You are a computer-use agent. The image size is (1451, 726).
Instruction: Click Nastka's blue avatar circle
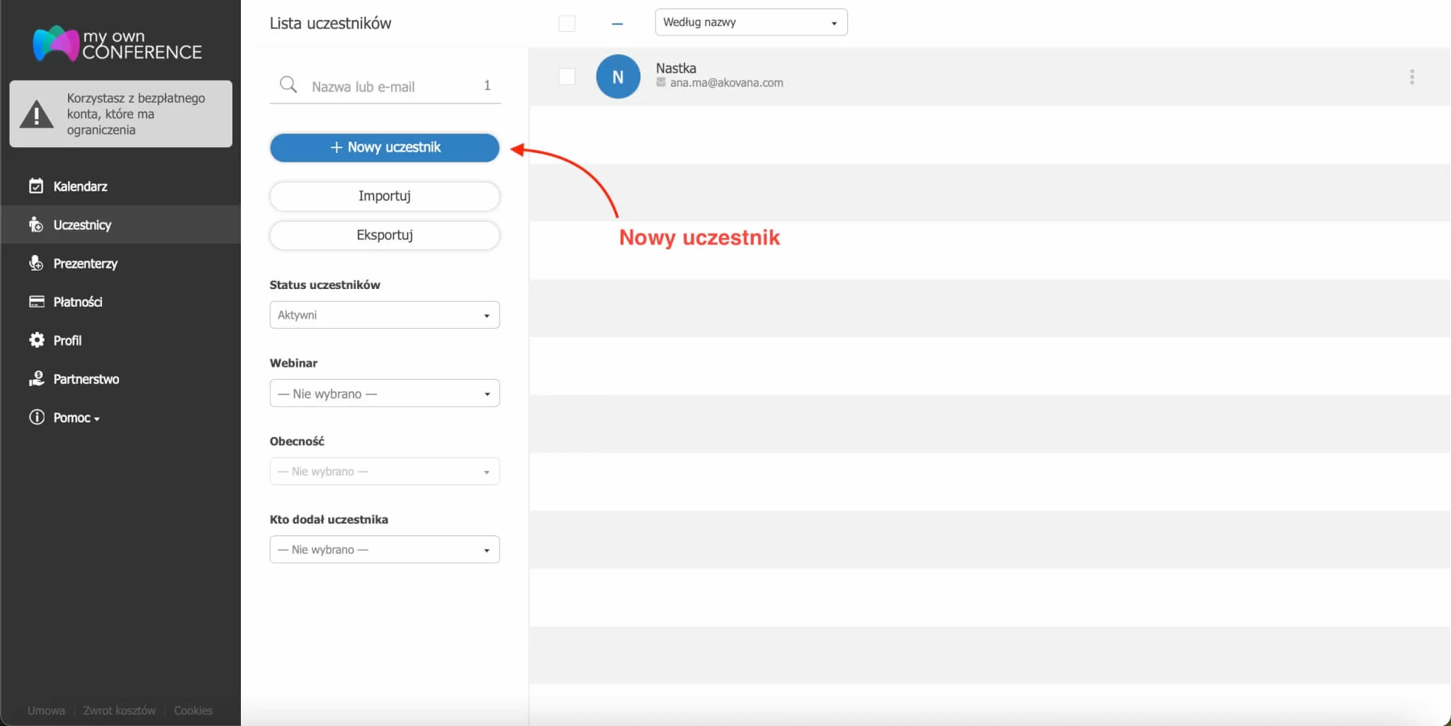pos(618,76)
